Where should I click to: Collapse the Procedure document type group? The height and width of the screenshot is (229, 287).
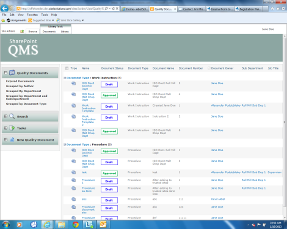(65, 144)
